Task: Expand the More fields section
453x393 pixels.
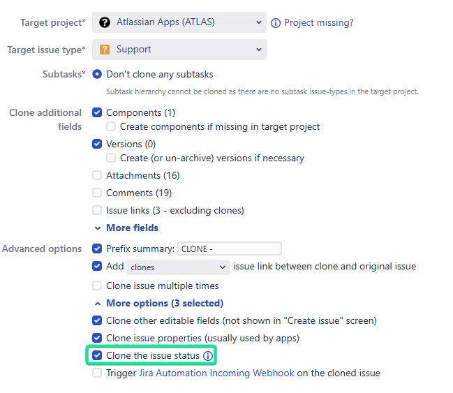Action: [126, 228]
